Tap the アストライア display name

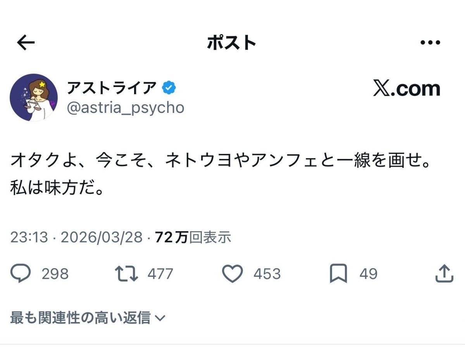(x=112, y=88)
